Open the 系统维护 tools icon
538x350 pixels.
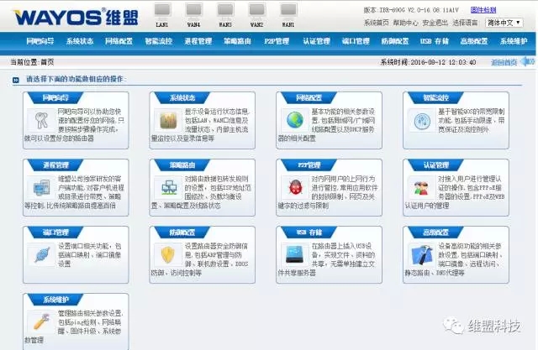[40, 321]
